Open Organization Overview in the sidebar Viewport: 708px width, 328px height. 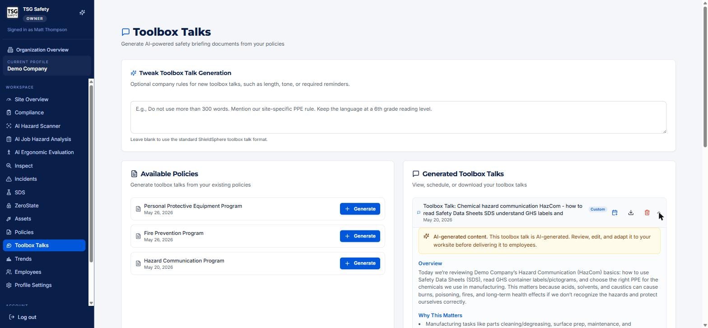(x=42, y=50)
